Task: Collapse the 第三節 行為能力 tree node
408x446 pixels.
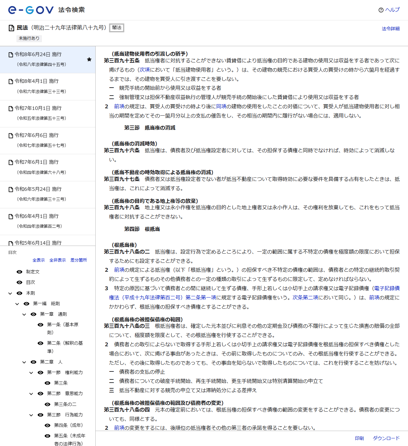Action: tap(31, 415)
